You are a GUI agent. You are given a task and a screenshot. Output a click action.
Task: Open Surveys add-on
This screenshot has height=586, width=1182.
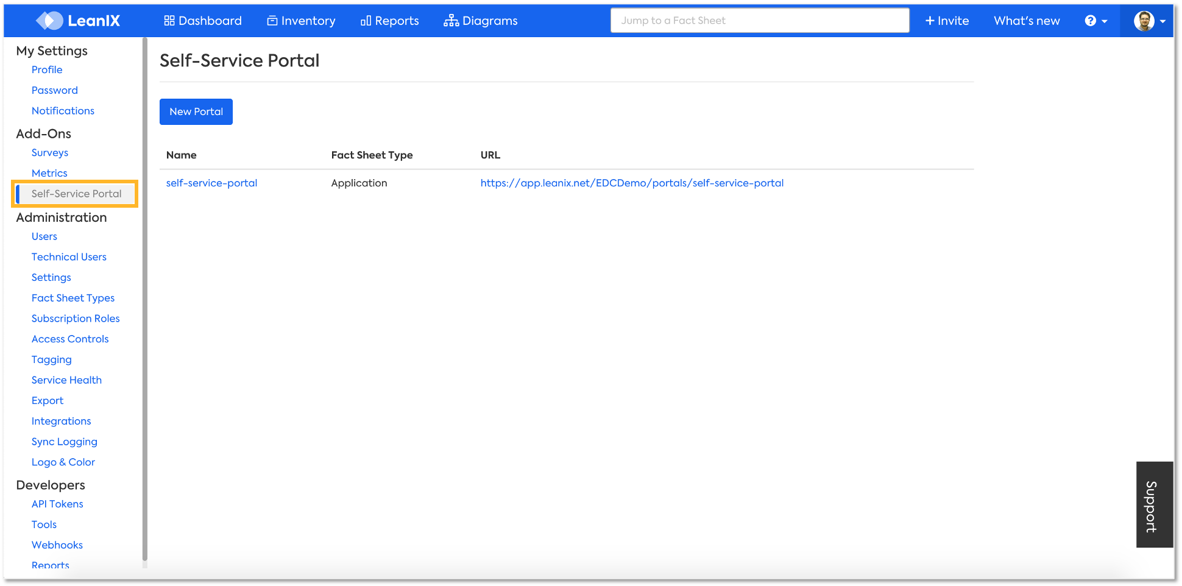[50, 152]
